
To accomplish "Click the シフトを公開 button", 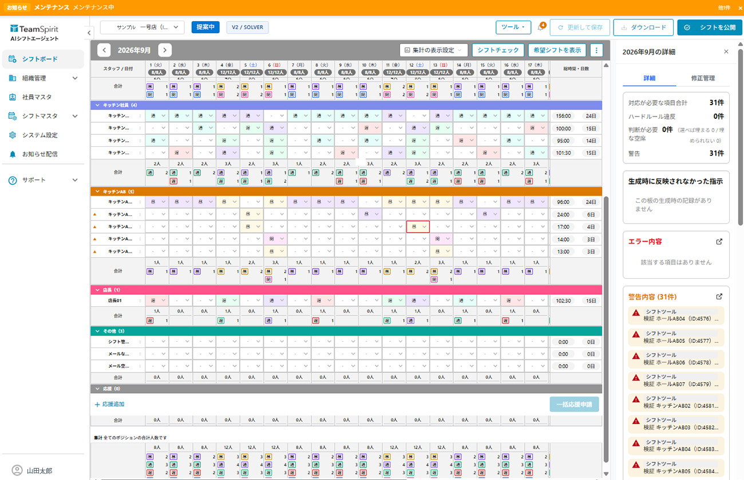I will click(x=710, y=27).
